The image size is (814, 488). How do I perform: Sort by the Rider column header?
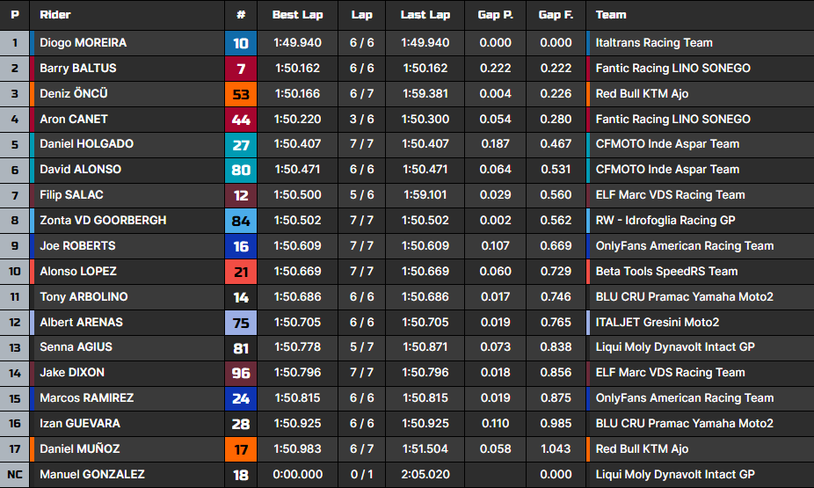[x=55, y=15]
